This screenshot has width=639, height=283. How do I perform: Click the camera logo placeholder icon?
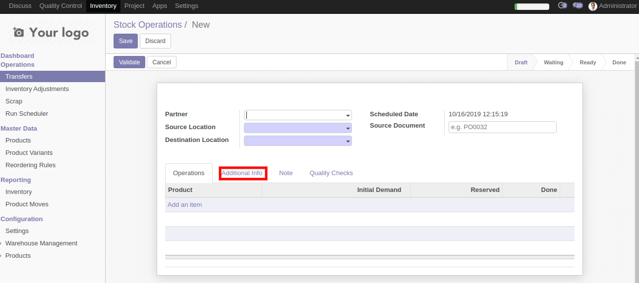[x=18, y=33]
